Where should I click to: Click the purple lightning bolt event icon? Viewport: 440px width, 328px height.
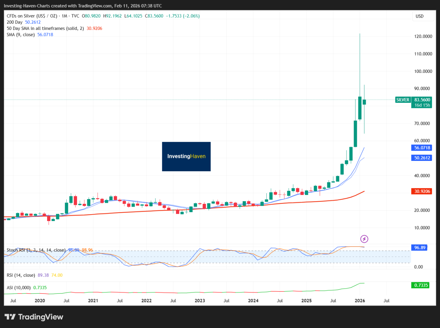[x=364, y=239]
